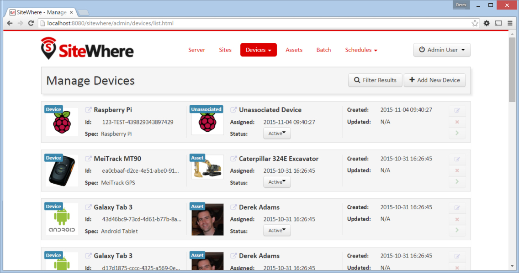Image resolution: width=519 pixels, height=273 pixels.
Task: Click the MeiTrack MT90 tracker thumbnail
Action: tap(62, 170)
